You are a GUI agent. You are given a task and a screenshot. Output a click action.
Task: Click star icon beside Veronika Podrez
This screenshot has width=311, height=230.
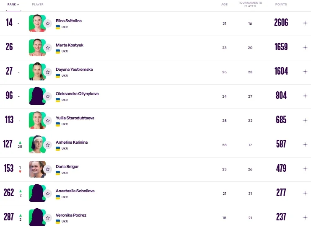(48, 218)
